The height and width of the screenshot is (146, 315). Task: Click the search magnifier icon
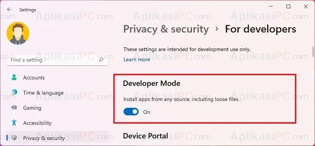click(101, 60)
